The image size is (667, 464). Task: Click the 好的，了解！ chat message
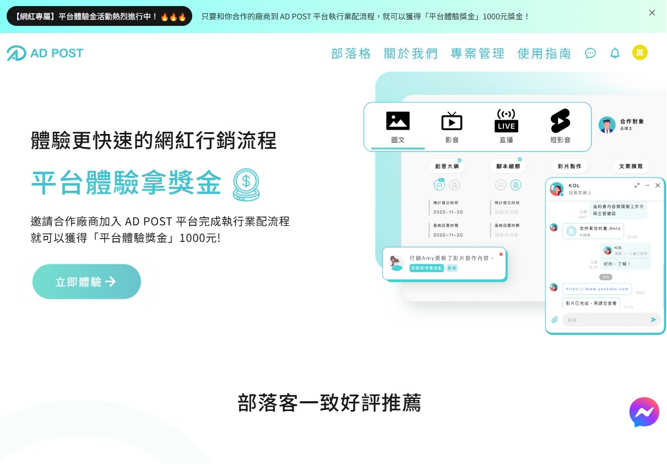pos(617,264)
